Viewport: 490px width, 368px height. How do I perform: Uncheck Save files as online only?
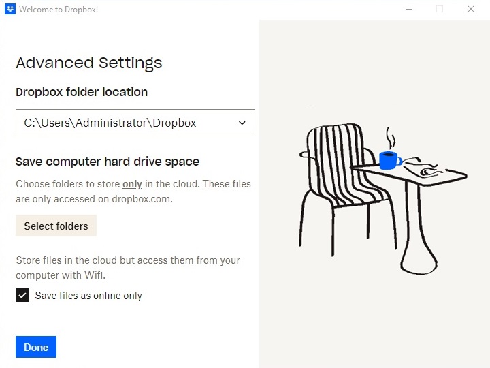click(x=22, y=295)
